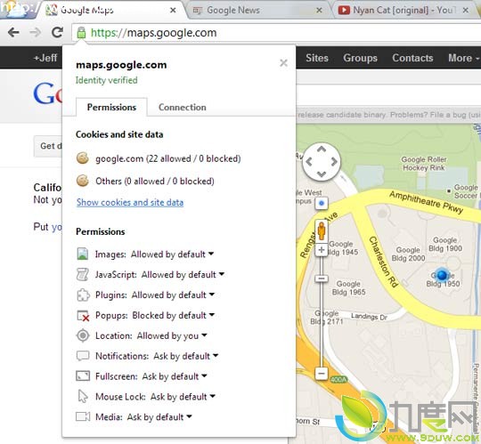The height and width of the screenshot is (444, 481).
Task: Open Plugins permission dropdown
Action: point(173,295)
